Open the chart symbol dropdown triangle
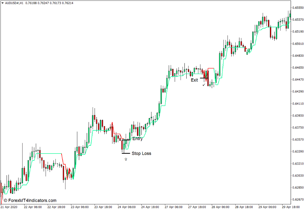The image size is (307, 210). (3, 3)
